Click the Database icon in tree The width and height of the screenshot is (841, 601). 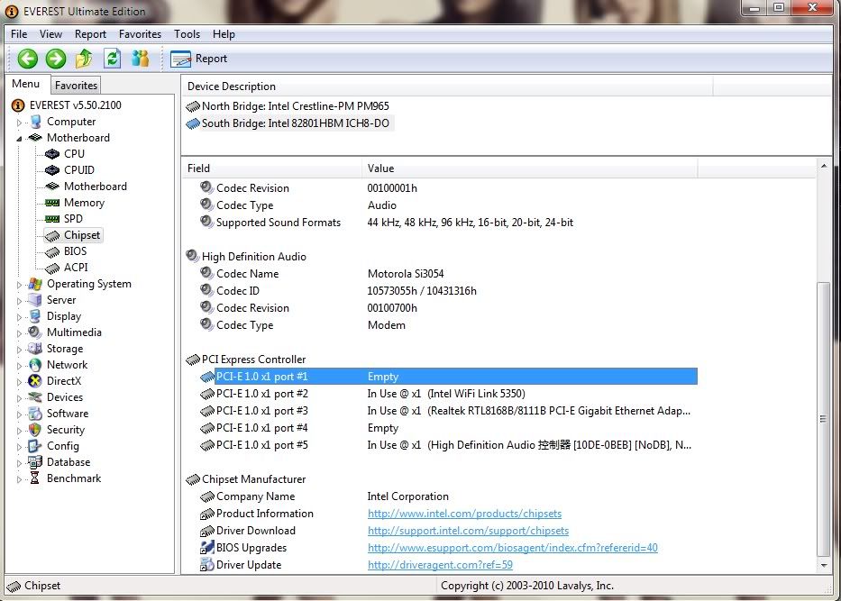[x=35, y=461]
